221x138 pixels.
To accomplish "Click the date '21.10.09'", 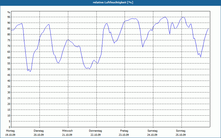I will (x=67, y=135).
